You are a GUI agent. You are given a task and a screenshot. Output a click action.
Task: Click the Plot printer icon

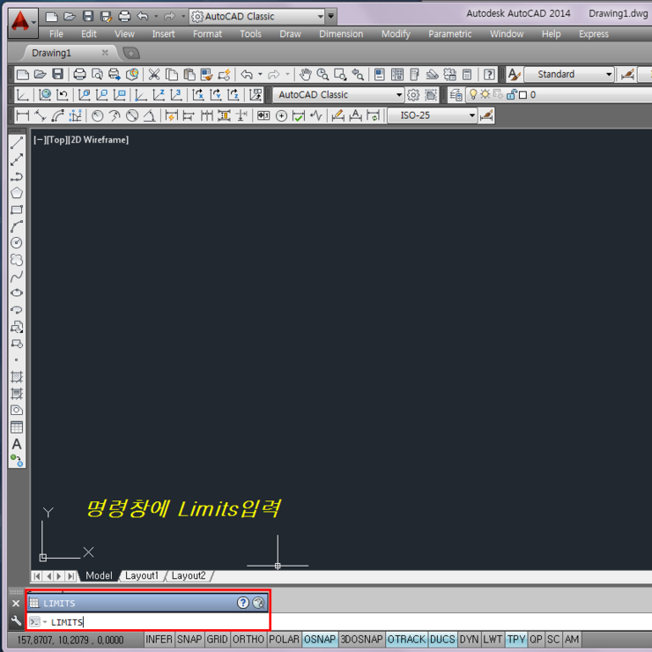coord(79,74)
